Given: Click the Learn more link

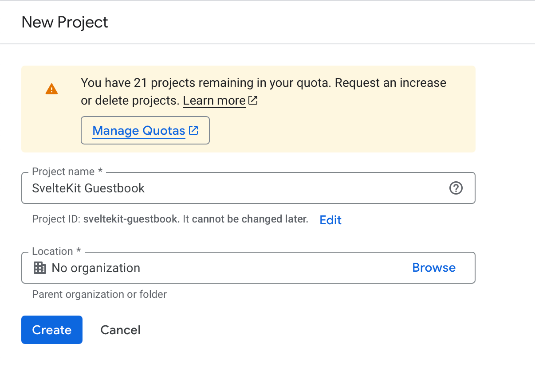Looking at the screenshot, I should tap(214, 101).
